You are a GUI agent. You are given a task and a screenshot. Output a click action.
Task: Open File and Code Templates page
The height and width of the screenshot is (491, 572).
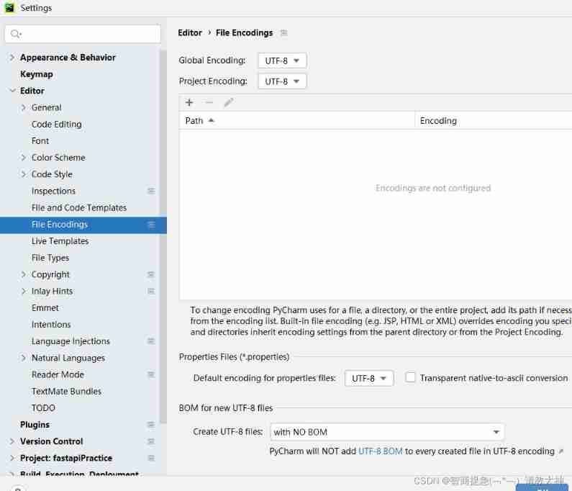pos(79,208)
